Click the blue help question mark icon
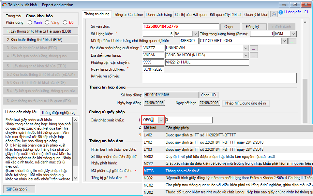The image size is (313, 196). click(281, 12)
